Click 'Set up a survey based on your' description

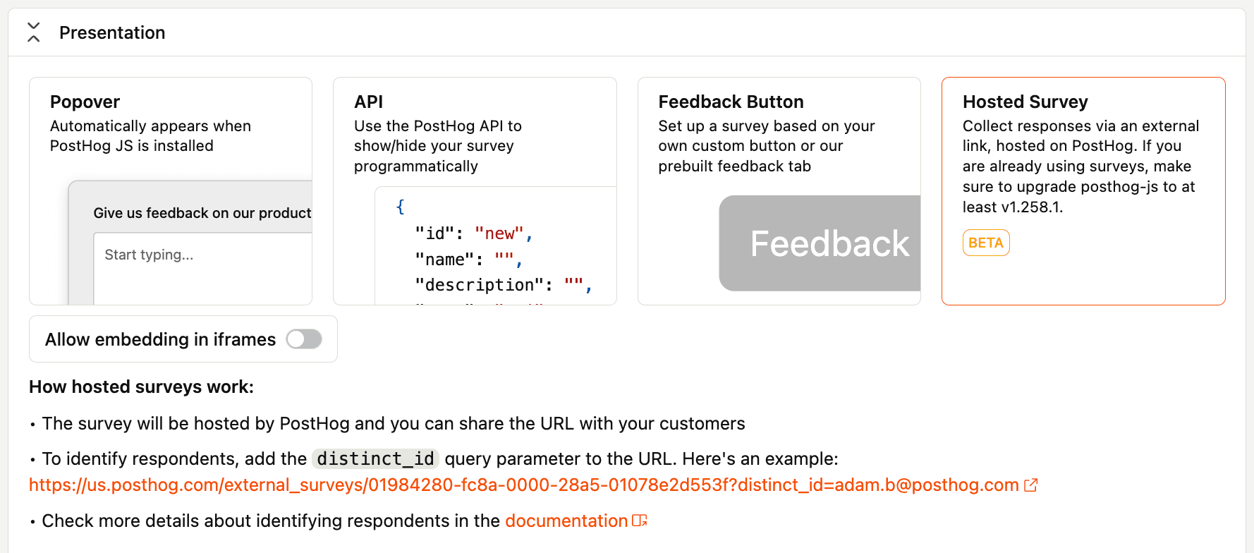pos(767,146)
